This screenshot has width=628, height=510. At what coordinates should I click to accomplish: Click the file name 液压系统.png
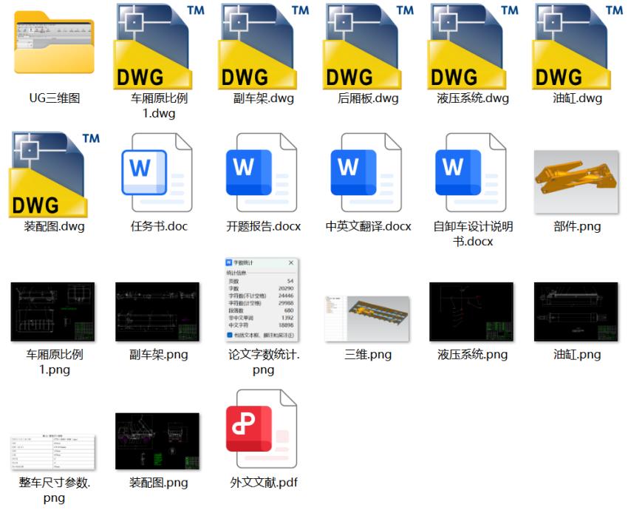tap(473, 355)
